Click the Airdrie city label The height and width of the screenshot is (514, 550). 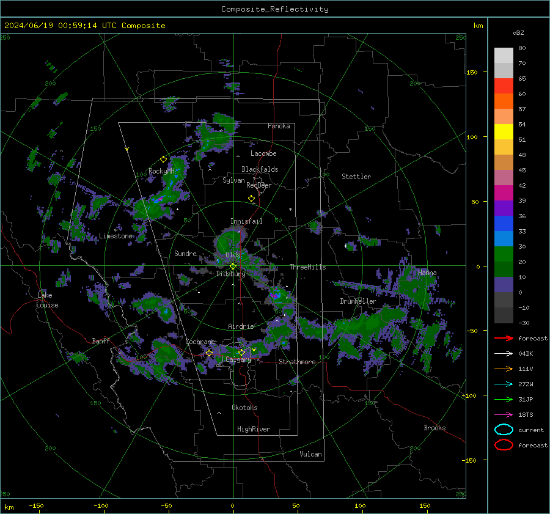[241, 326]
